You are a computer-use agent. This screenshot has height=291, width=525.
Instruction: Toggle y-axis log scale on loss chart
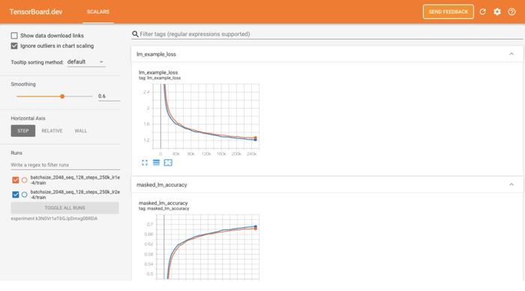tap(156, 163)
